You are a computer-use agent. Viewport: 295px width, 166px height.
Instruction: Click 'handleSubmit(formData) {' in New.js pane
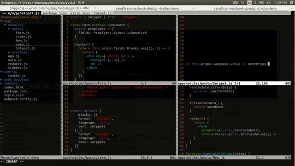[213, 87]
